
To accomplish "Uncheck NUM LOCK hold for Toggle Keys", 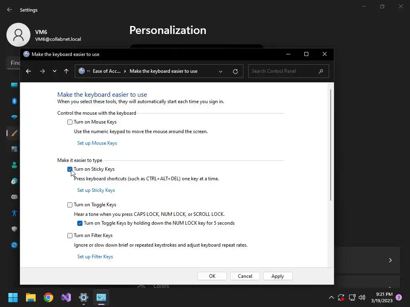I will click(80, 223).
